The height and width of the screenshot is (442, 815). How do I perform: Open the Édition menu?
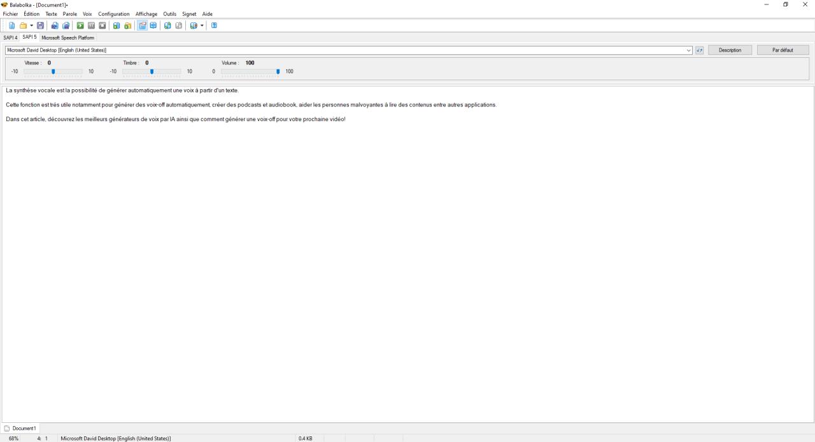(31, 14)
